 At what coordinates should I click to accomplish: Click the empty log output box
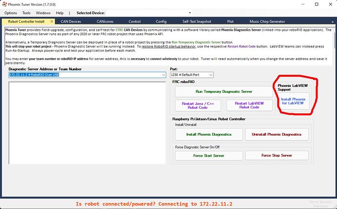87,123
